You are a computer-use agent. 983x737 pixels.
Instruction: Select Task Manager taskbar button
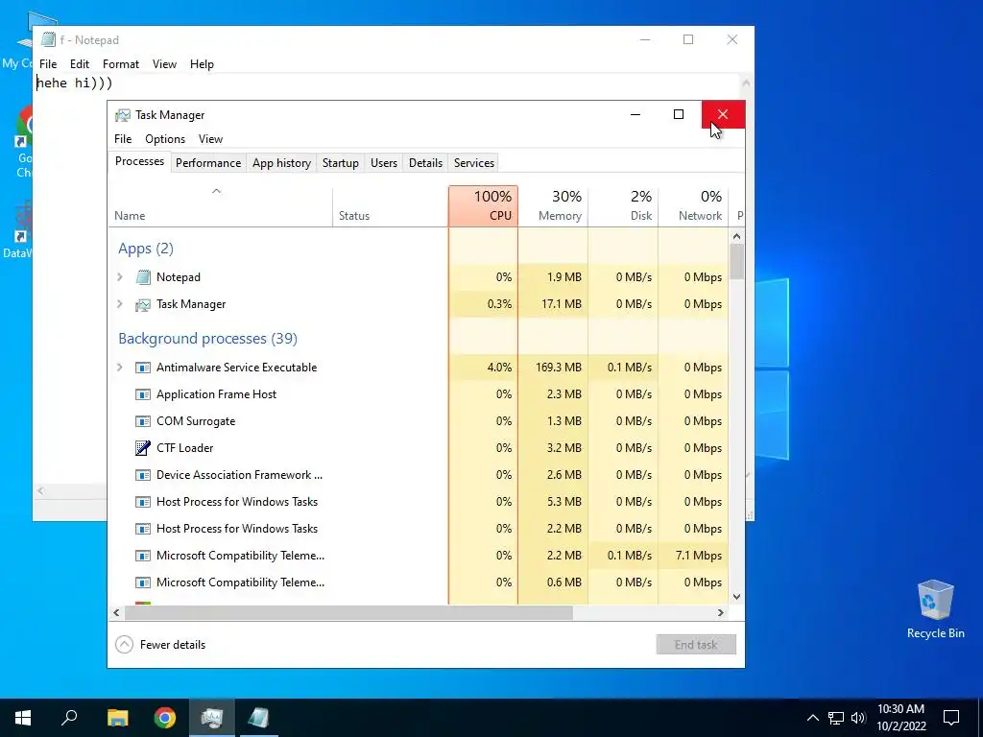[212, 718]
